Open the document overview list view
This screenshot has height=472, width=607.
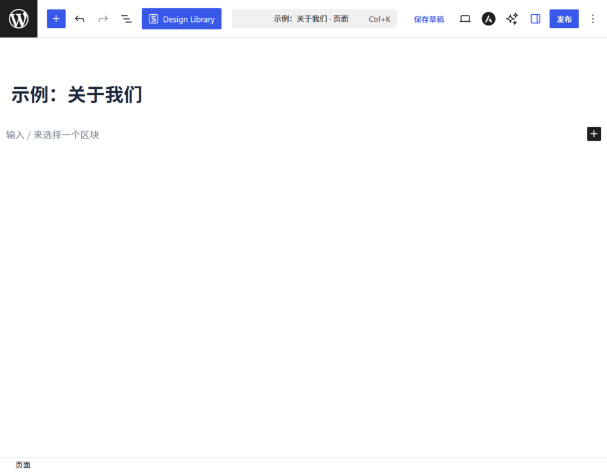127,18
